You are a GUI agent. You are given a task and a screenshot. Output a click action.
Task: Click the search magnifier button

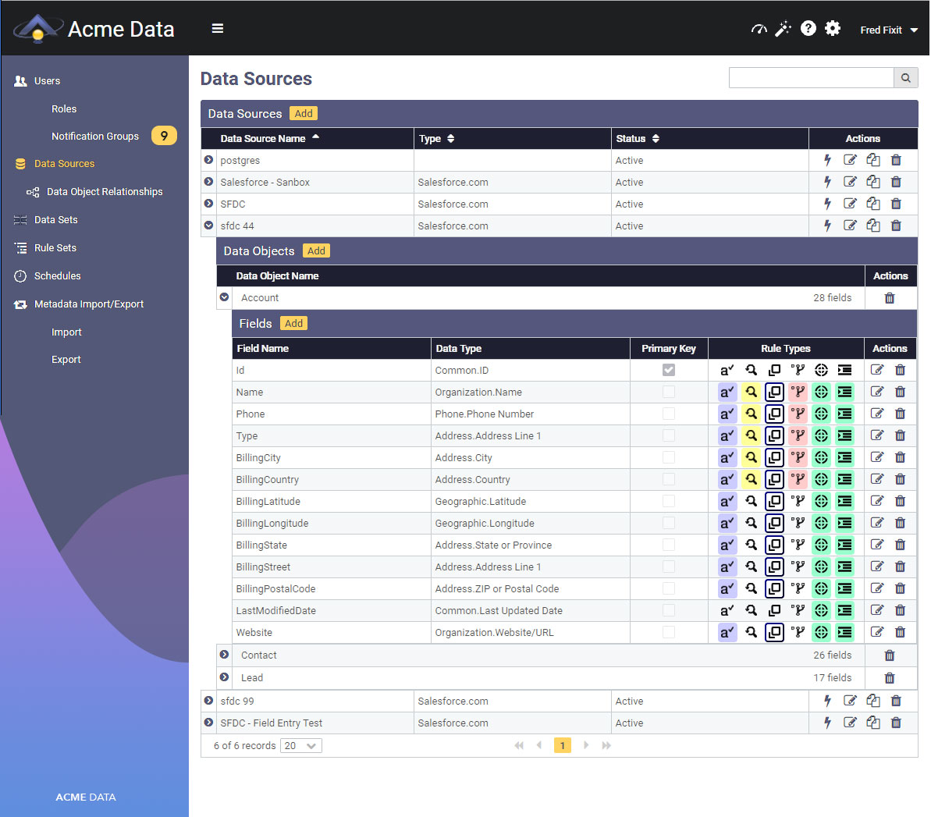coord(905,78)
